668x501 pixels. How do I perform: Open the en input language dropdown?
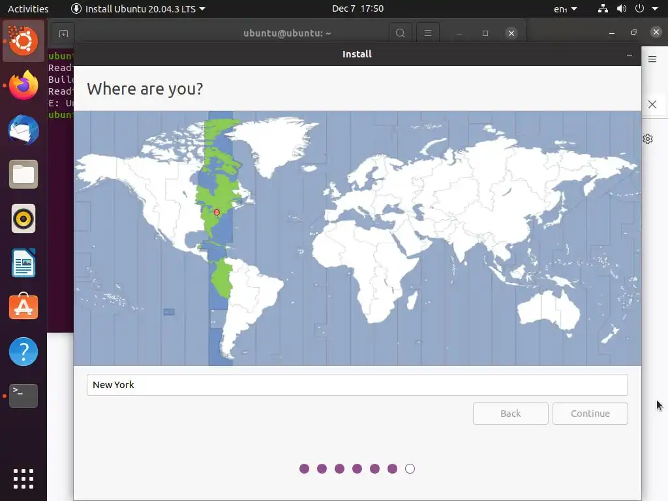click(x=566, y=9)
